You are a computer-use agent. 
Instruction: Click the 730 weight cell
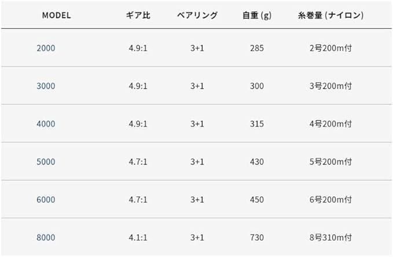pos(257,237)
